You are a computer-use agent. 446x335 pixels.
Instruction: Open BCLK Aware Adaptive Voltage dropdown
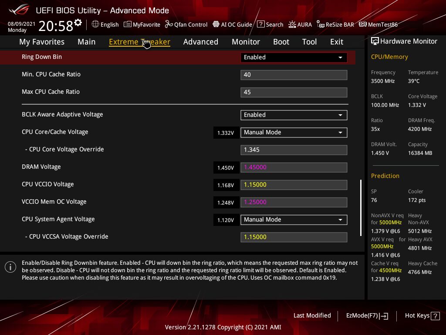pyautogui.click(x=294, y=115)
